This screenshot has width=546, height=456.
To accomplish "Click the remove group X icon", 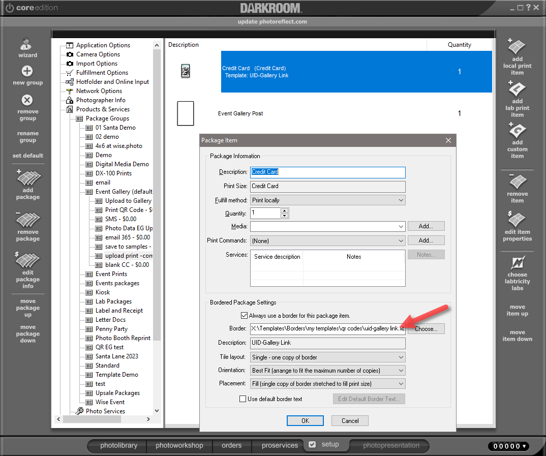I will point(27,100).
